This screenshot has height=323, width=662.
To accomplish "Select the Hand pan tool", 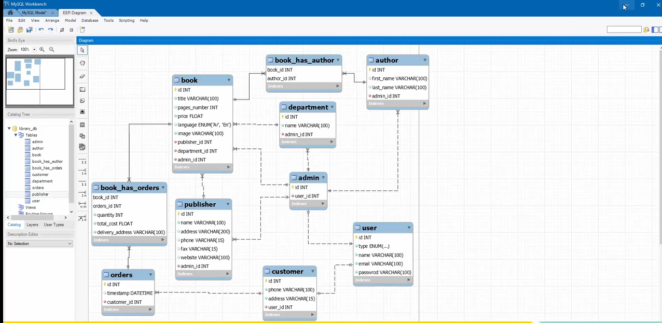I will click(x=82, y=63).
